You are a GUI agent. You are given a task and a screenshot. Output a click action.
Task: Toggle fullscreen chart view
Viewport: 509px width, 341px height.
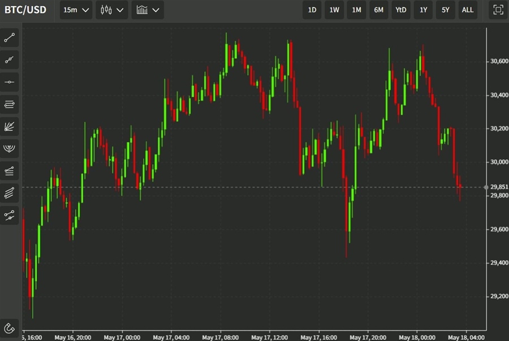[498, 10]
